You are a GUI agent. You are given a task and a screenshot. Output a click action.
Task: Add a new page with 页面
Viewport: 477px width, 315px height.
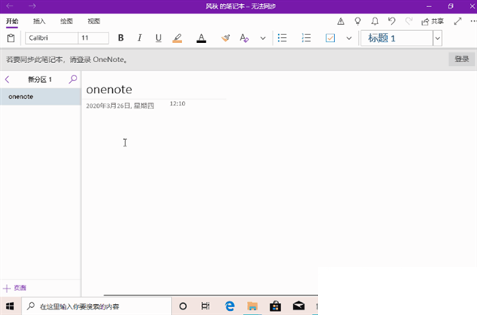pyautogui.click(x=14, y=288)
